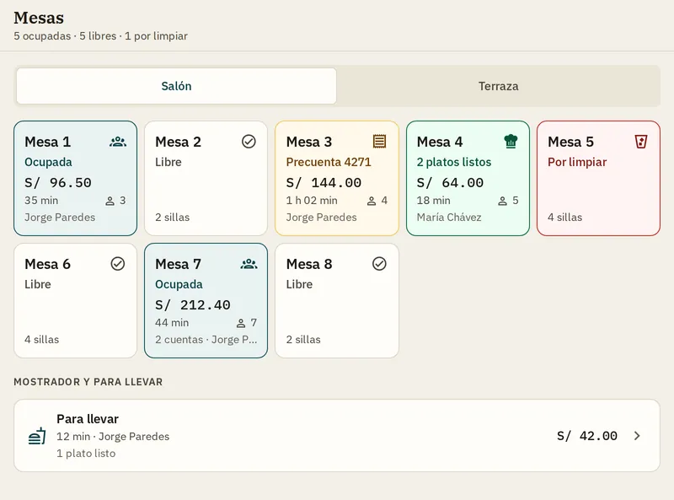
Task: Click the Mostrador y para llevar header
Action: 88,382
